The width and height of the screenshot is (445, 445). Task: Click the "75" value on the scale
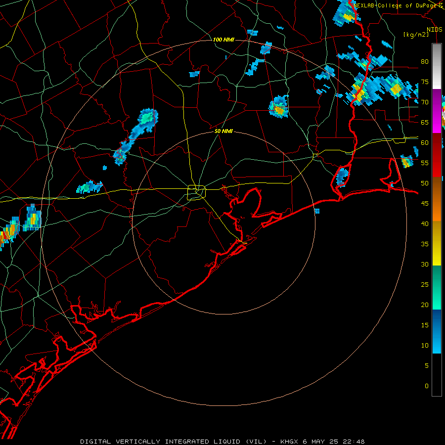[425, 82]
